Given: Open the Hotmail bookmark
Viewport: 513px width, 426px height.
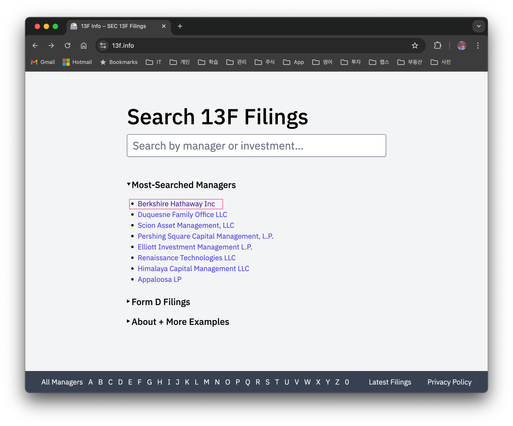Looking at the screenshot, I should 77,62.
